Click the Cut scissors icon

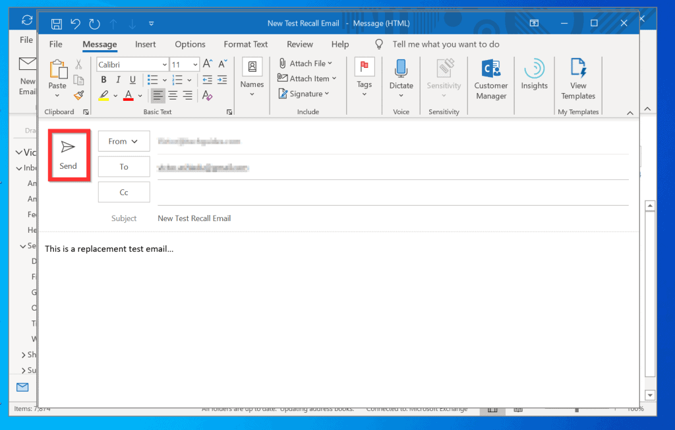[x=78, y=65]
